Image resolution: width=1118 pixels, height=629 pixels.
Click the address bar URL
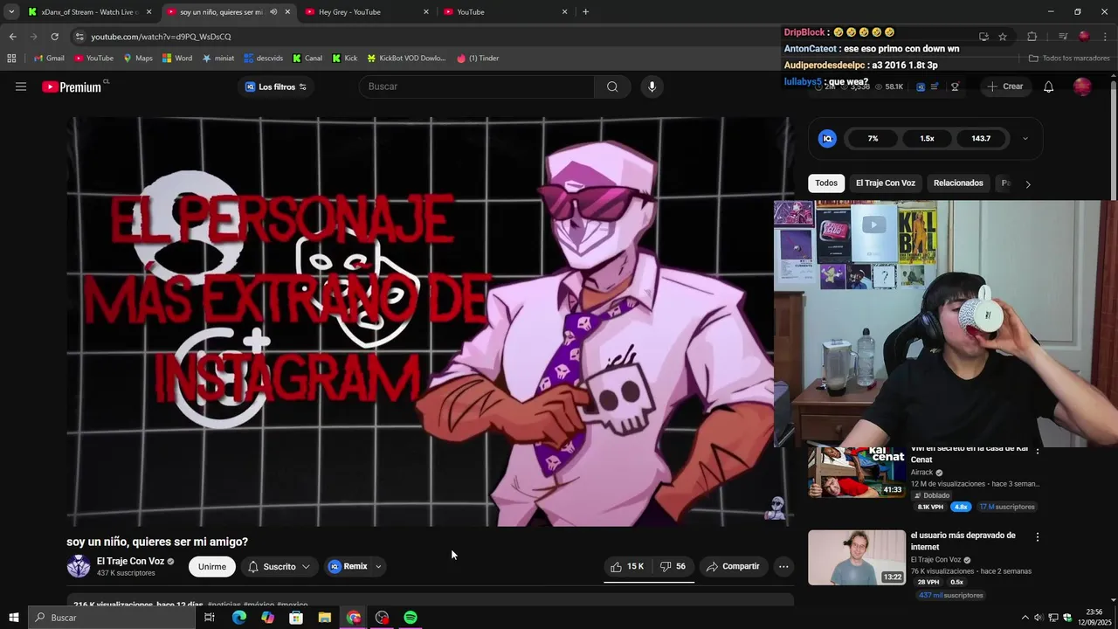click(161, 37)
